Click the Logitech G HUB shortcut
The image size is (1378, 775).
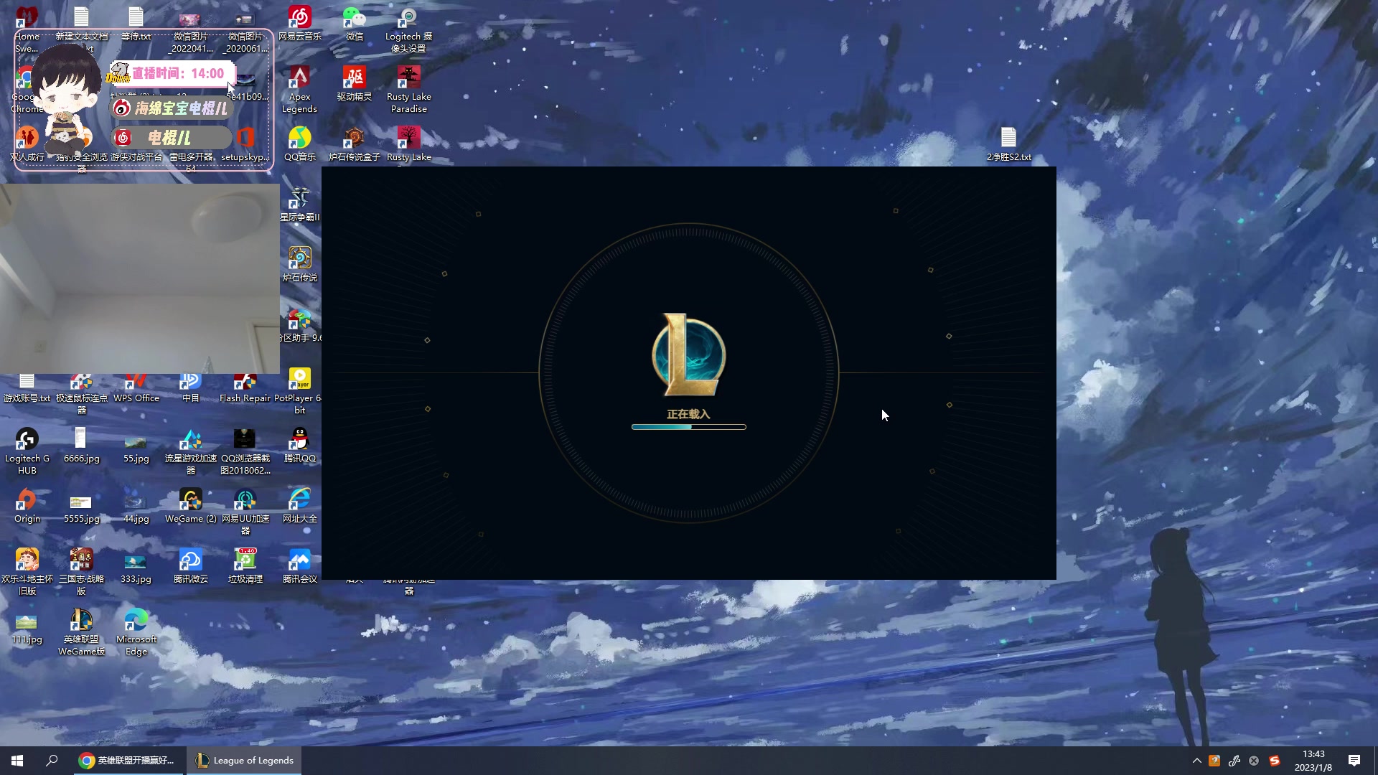27,451
